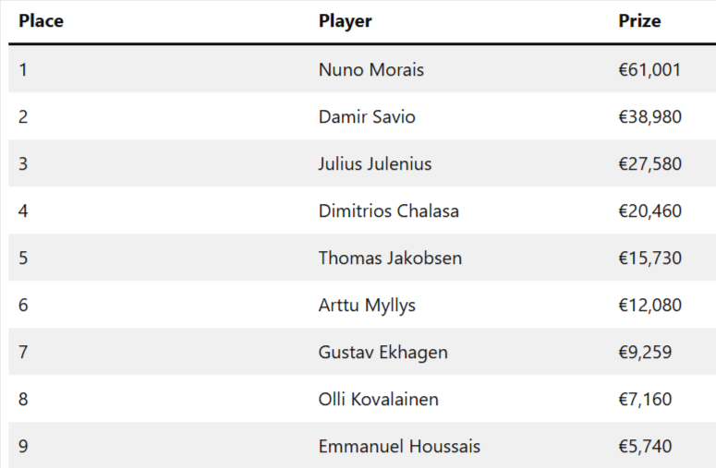Click the Place column header
Viewport: 716px width, 468px height.
41,21
